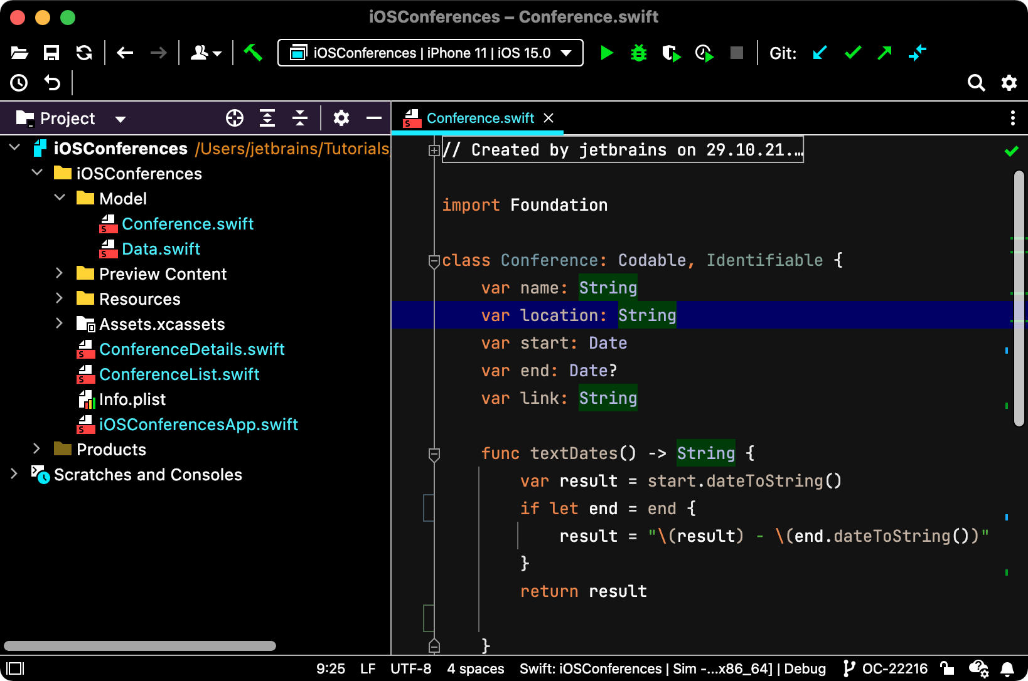Open the Project view dropdown
Image resolution: width=1028 pixels, height=681 pixels.
tap(72, 119)
